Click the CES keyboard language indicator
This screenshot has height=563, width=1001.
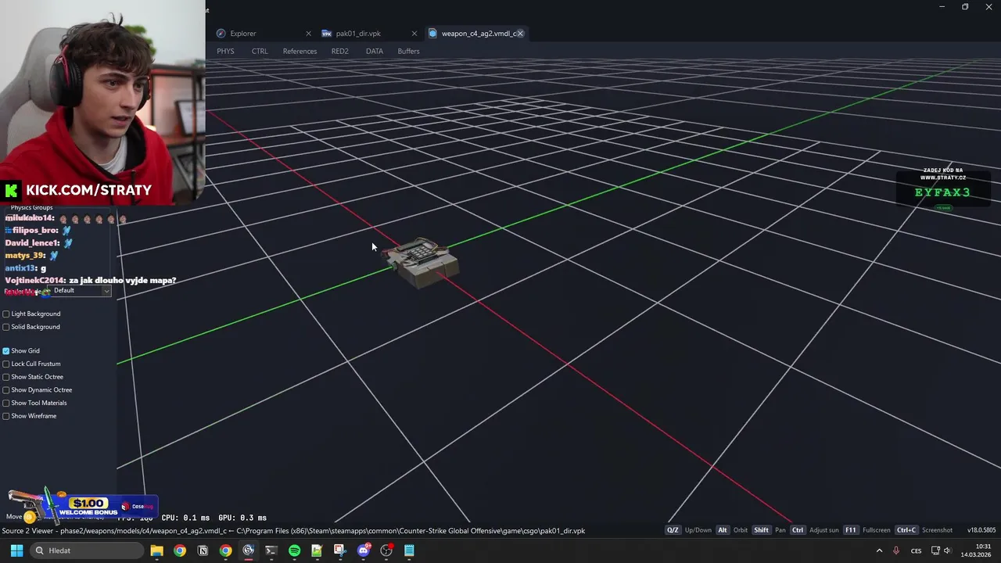pos(916,550)
